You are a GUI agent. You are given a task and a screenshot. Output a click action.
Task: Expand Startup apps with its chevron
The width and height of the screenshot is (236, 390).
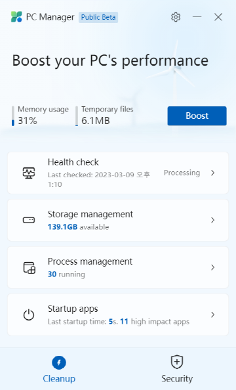(212, 314)
